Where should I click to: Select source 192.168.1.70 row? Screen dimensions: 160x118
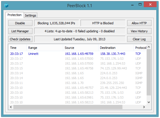(74, 83)
